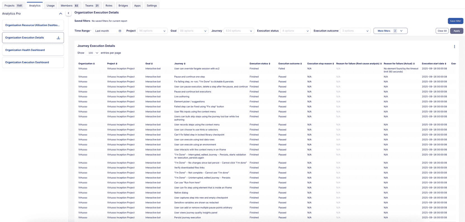Switch to the Projects tab

pos(13,6)
